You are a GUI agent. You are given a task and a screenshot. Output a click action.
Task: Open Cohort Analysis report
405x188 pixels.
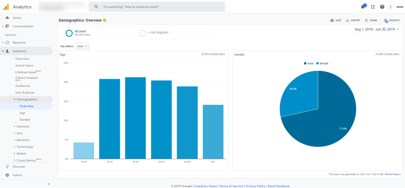coord(27,78)
